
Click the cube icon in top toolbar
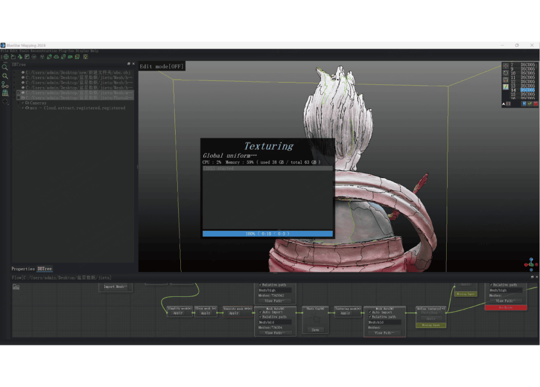[42, 57]
